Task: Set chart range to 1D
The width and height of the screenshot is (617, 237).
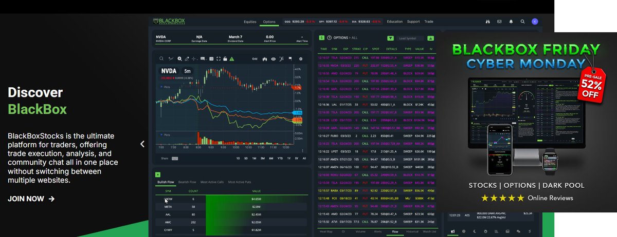Action: tap(238, 158)
